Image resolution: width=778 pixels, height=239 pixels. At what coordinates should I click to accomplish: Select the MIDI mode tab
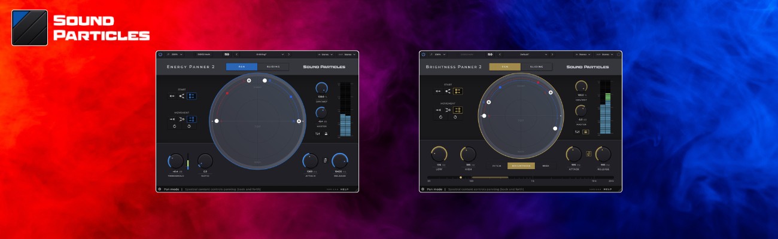[546, 166]
